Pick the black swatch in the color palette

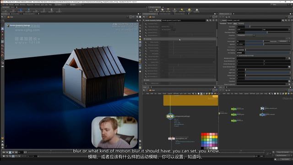tap(202, 148)
